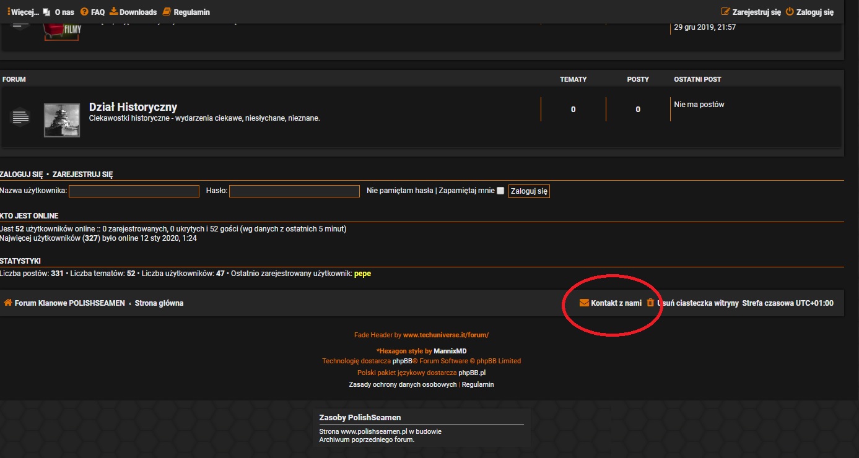The image size is (859, 458).
Task: Focus the Hasło password field
Action: [x=294, y=191]
